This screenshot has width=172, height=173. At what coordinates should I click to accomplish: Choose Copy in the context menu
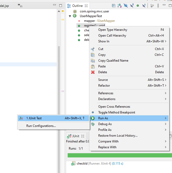pyautogui.click(x=129, y=55)
